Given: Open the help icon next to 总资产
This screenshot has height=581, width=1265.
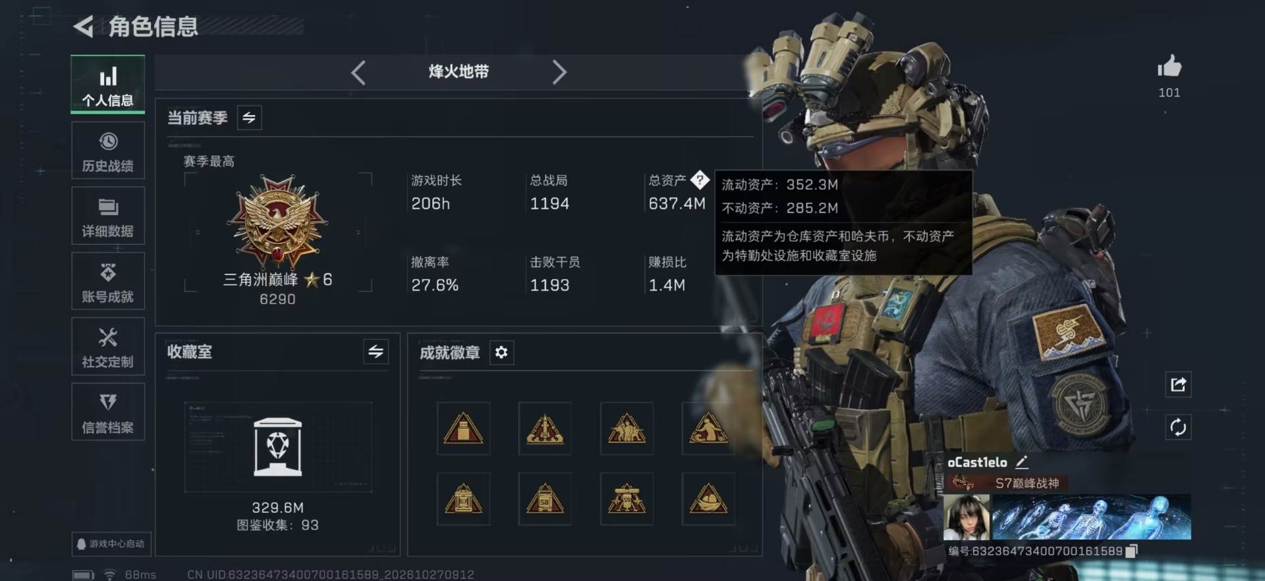Looking at the screenshot, I should click(x=700, y=179).
